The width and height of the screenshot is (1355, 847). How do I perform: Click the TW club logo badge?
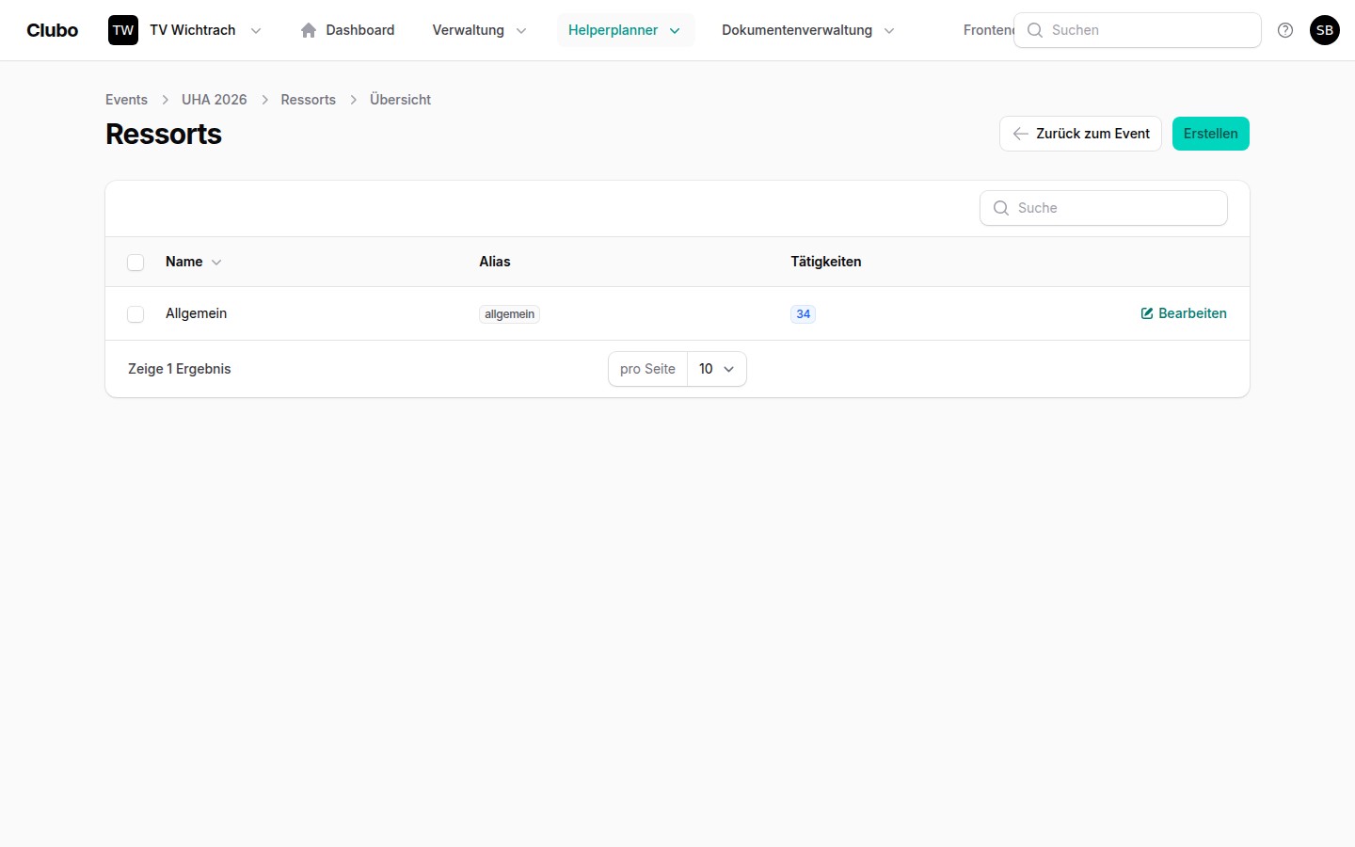click(123, 30)
